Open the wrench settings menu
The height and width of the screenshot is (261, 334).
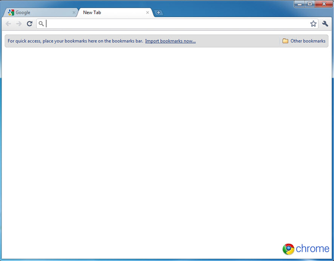coord(325,23)
